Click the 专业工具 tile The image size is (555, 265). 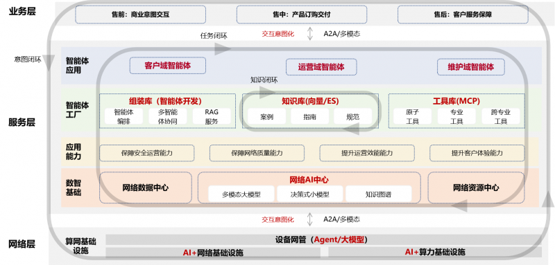point(456,116)
